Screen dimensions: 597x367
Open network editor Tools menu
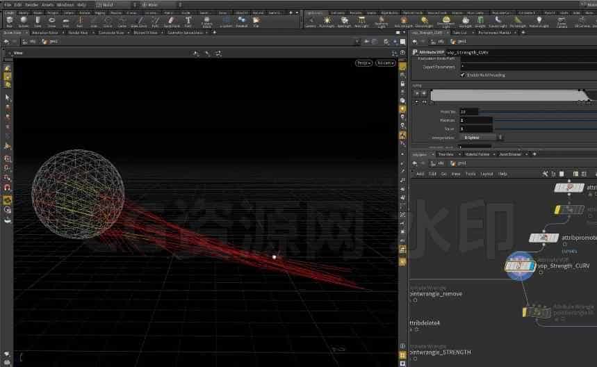tap(471, 174)
